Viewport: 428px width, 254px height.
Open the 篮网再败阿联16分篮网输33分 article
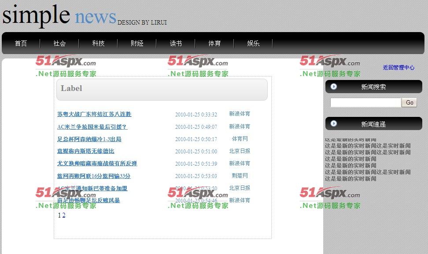coord(94,176)
